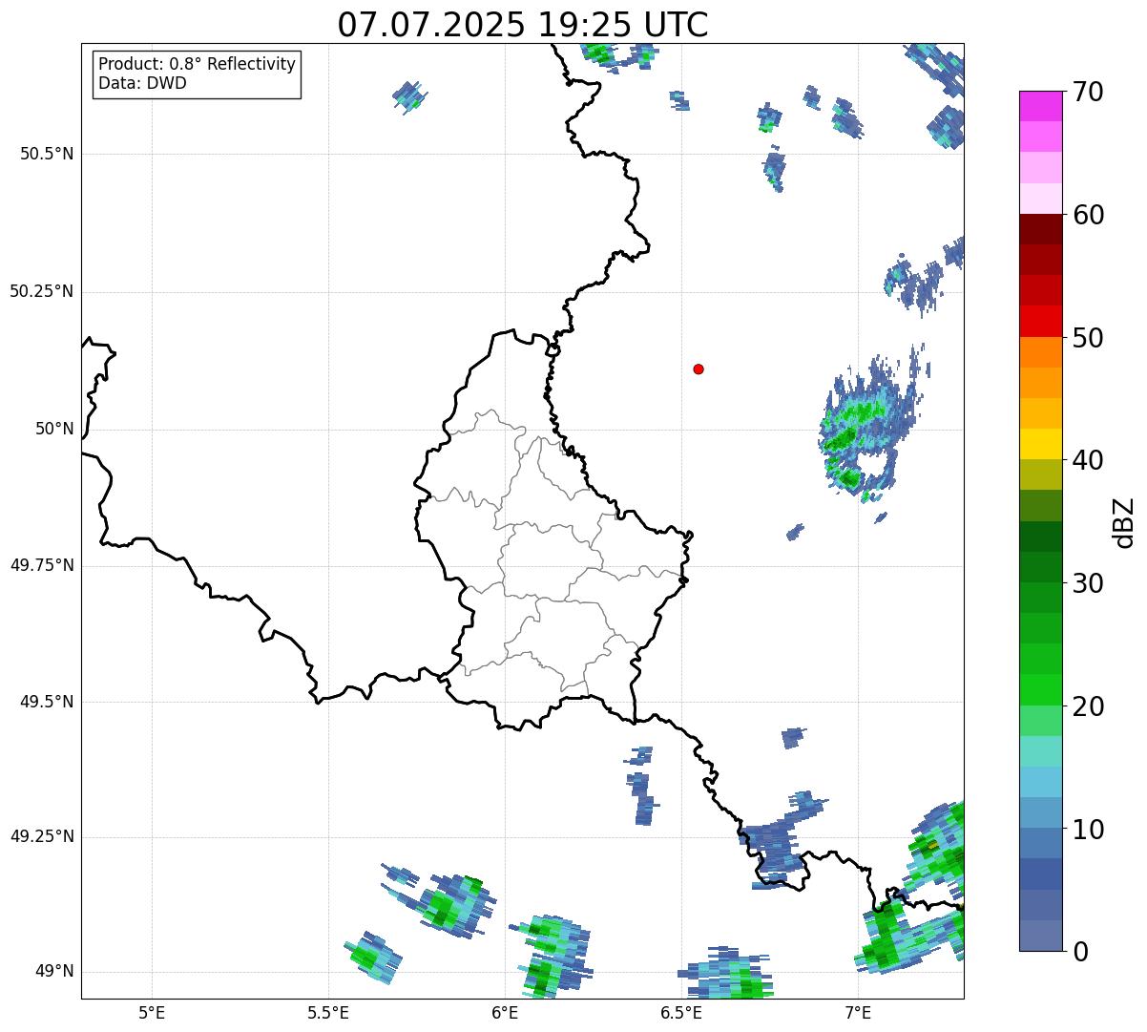Screen dimensions: 1147x1032
Task: Pick the dark maroon swatch just below 60
Action: click(1040, 229)
